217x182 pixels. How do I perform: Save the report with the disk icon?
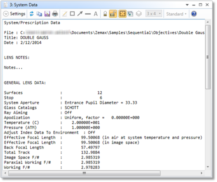(x=47, y=14)
